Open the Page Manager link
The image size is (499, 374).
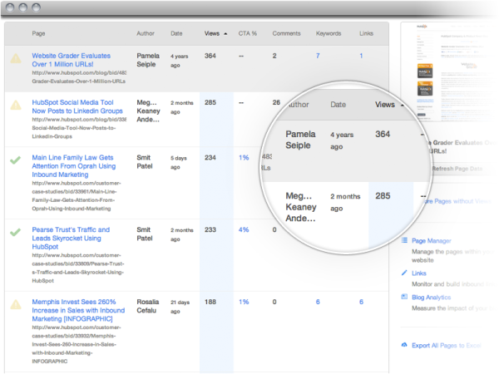click(x=432, y=240)
